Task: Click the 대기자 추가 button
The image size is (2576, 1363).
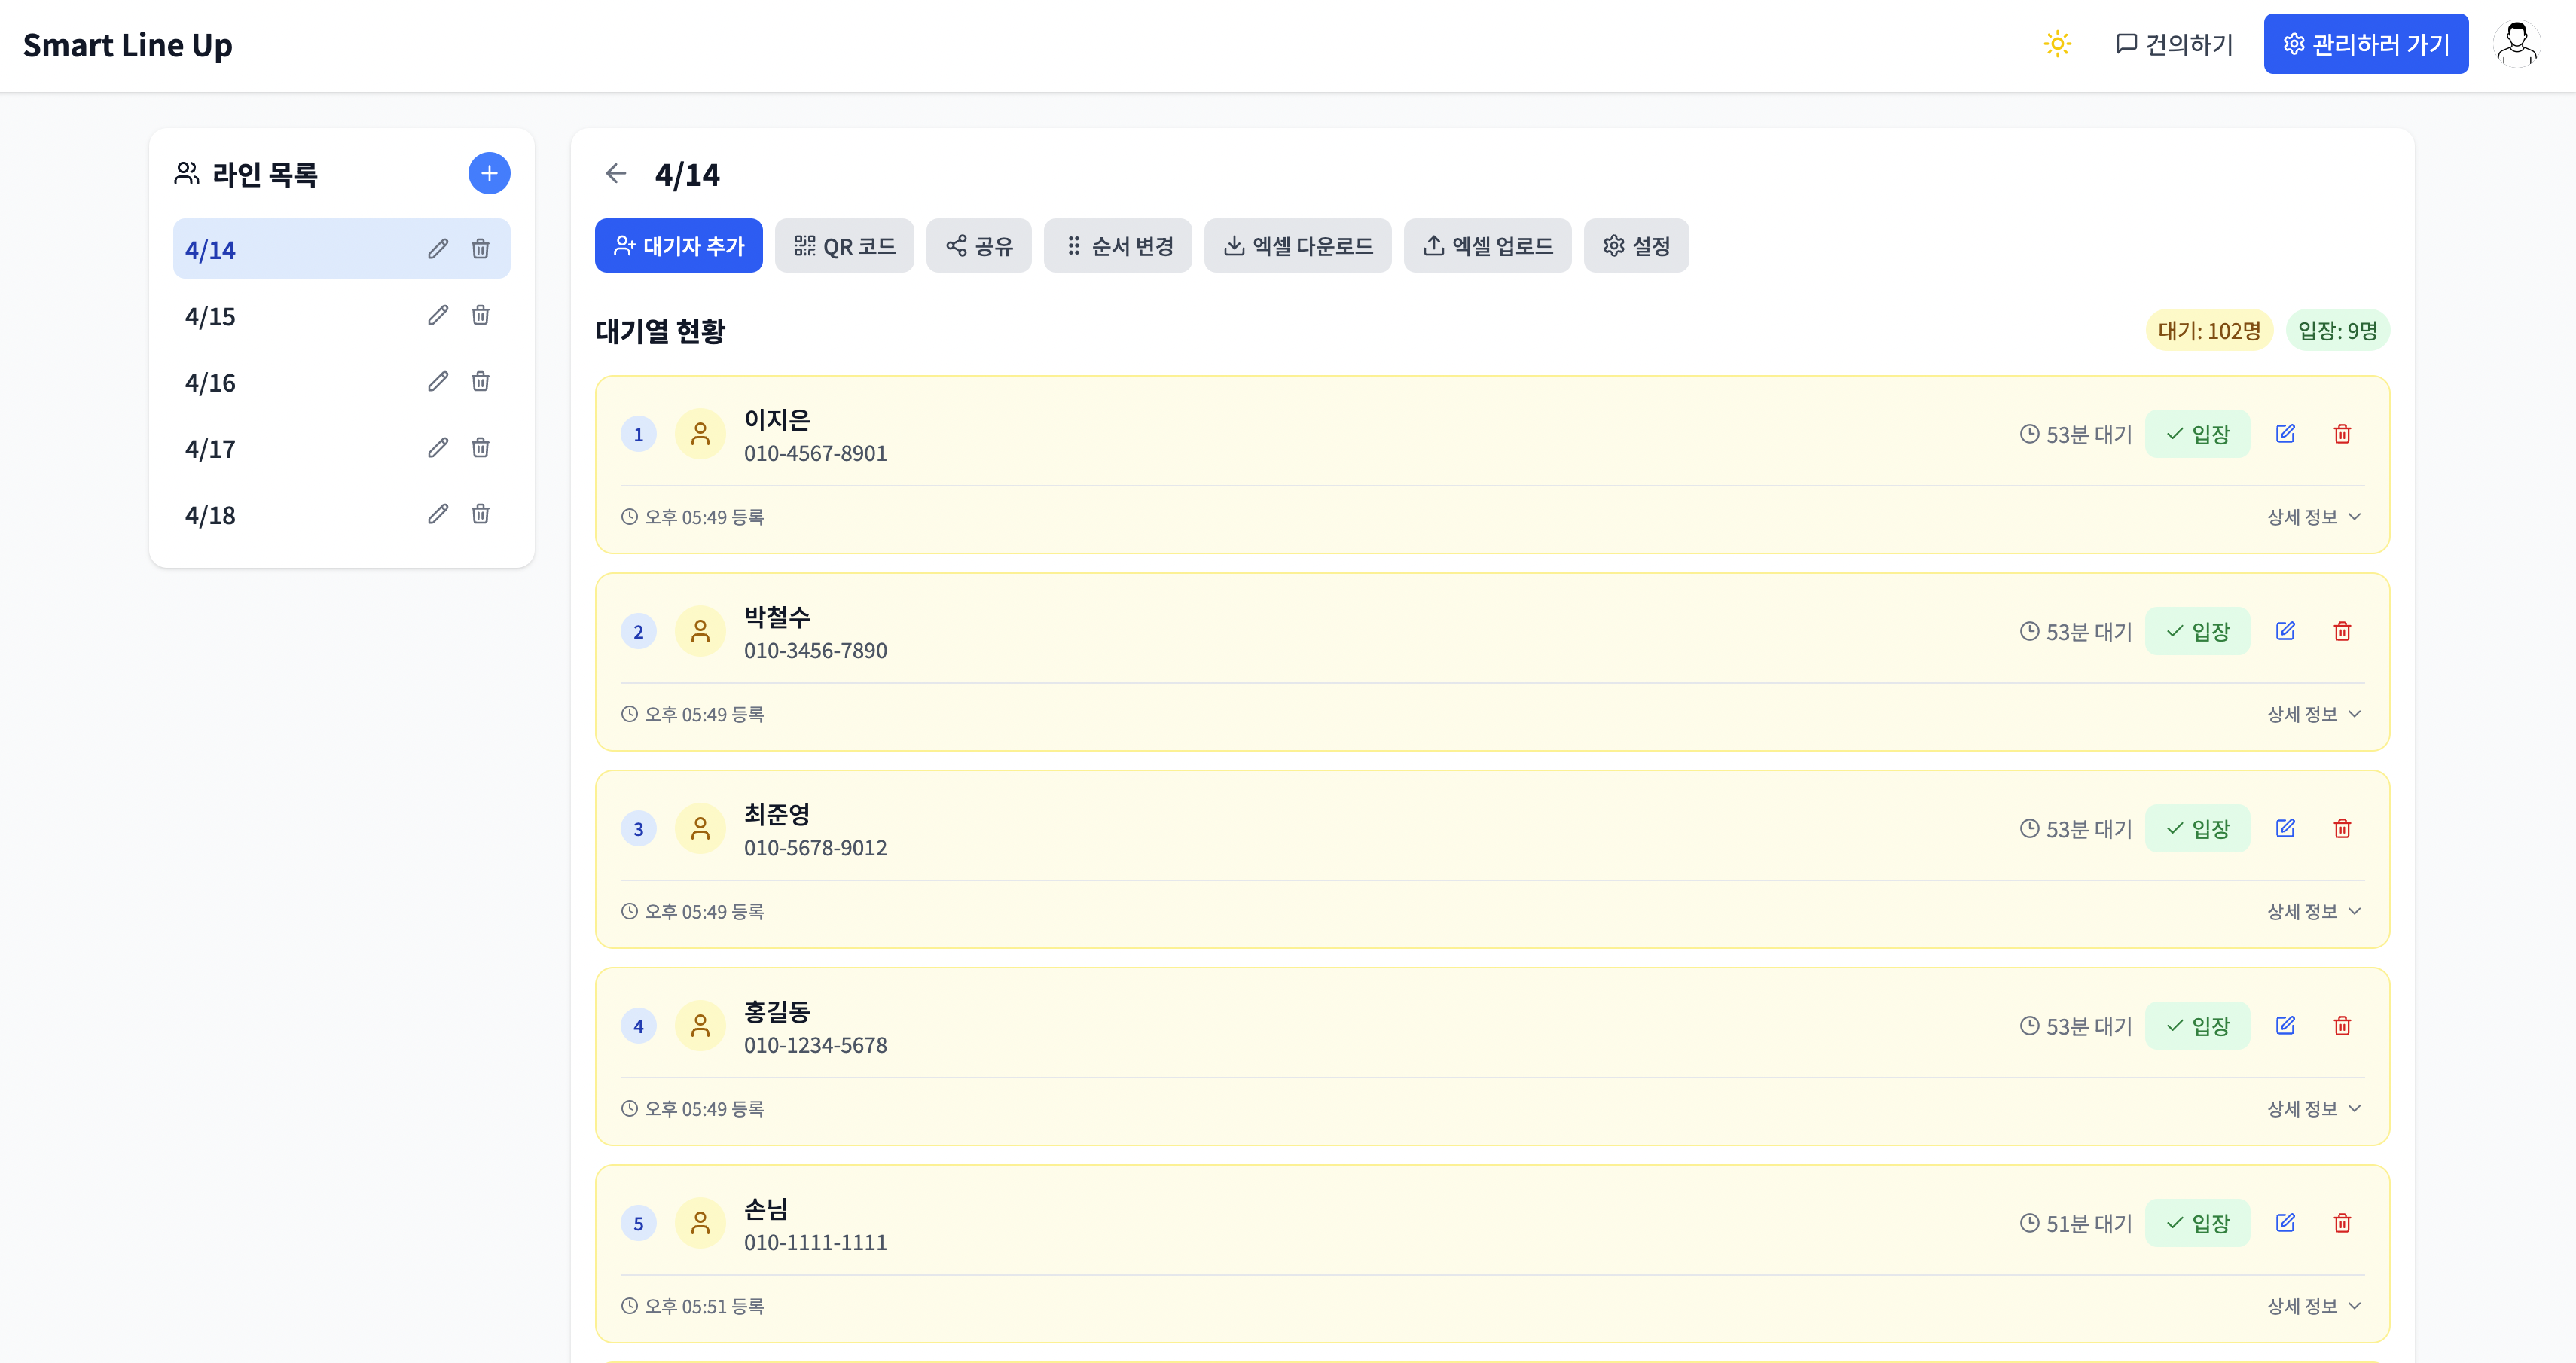Action: (x=678, y=246)
